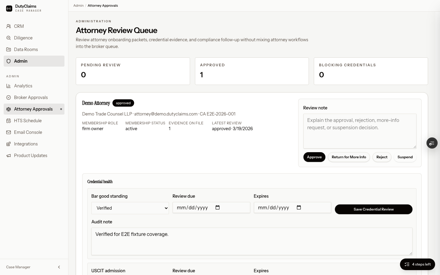The image size is (440, 275).
Task: Click the Credential health heading
Action: coord(100,182)
